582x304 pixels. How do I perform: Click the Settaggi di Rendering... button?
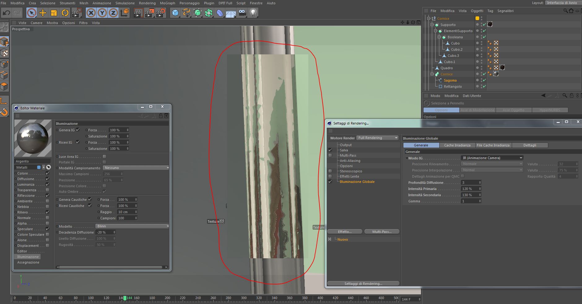[x=363, y=284]
